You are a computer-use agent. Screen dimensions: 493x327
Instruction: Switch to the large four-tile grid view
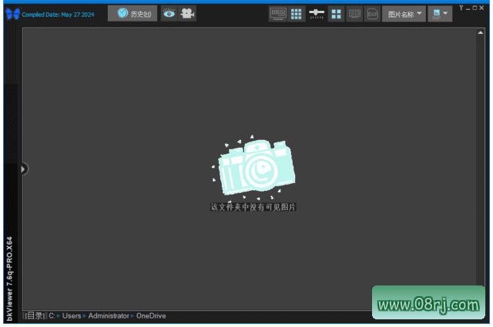tap(336, 14)
